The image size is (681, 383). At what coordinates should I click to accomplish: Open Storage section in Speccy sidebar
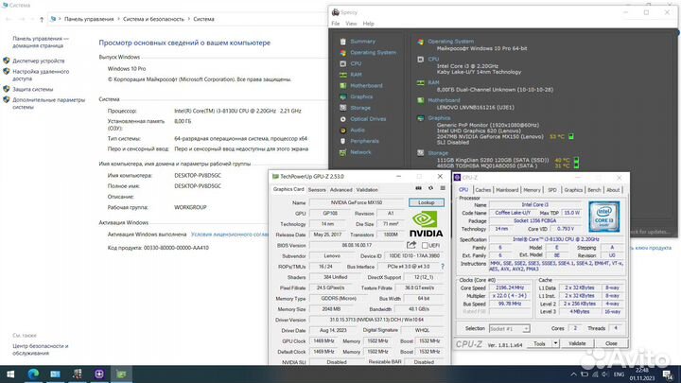point(360,108)
